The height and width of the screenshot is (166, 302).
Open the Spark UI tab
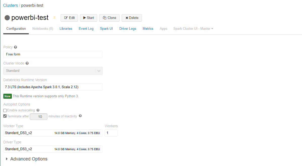click(x=106, y=29)
